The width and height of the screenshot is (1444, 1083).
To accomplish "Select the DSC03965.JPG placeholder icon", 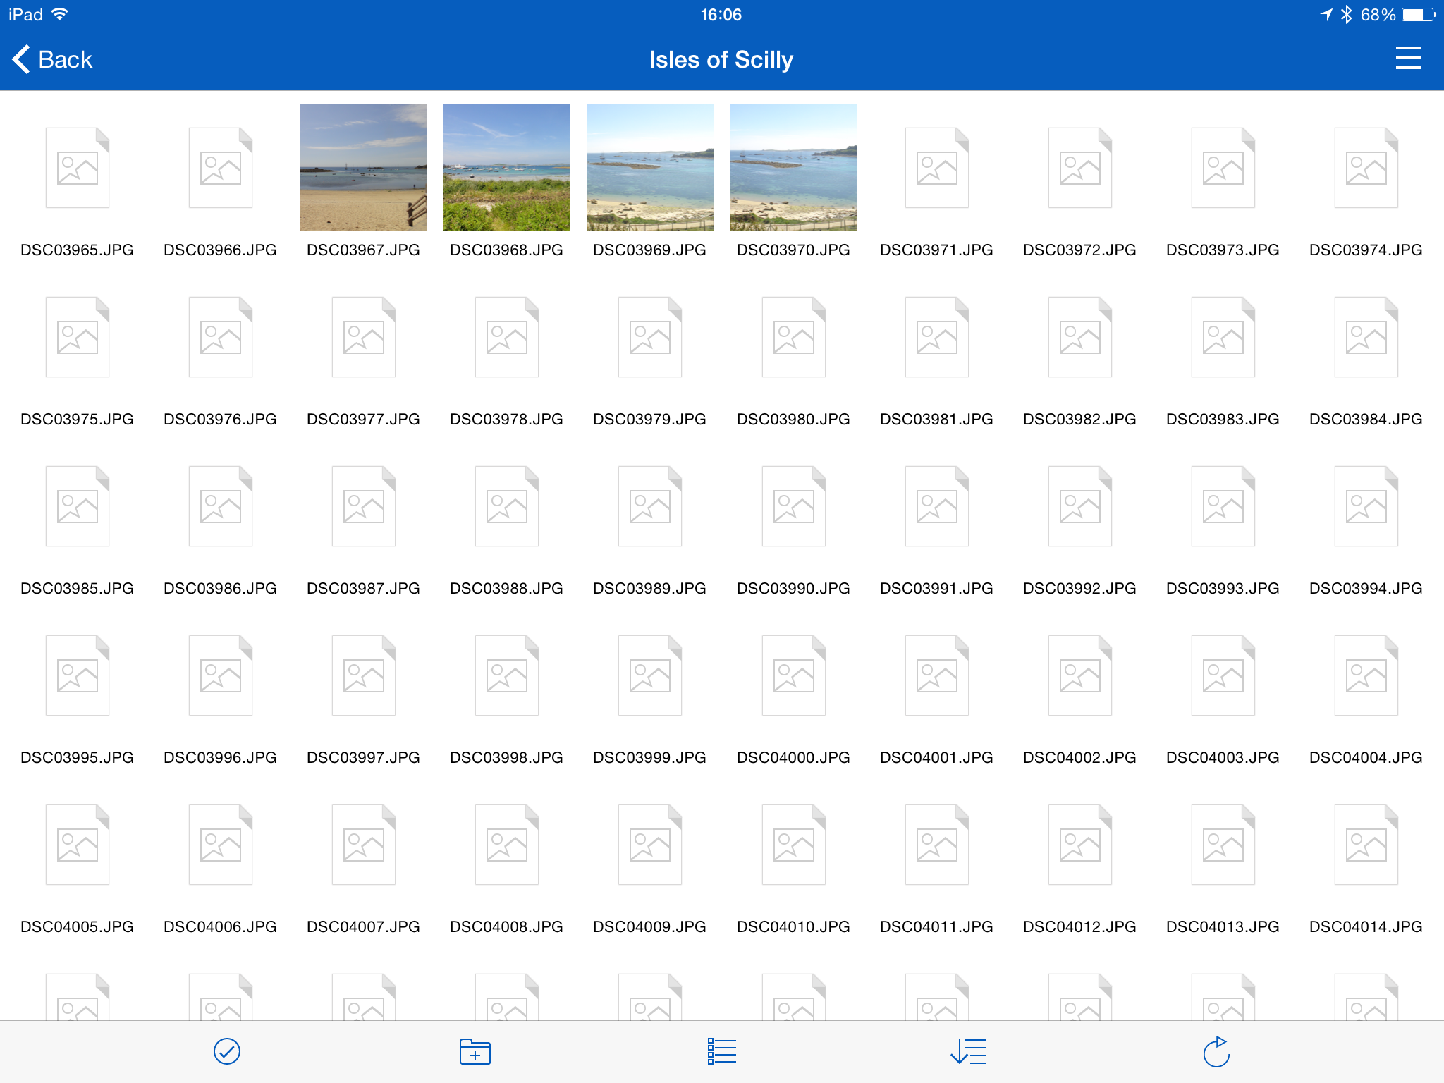I will [x=78, y=168].
